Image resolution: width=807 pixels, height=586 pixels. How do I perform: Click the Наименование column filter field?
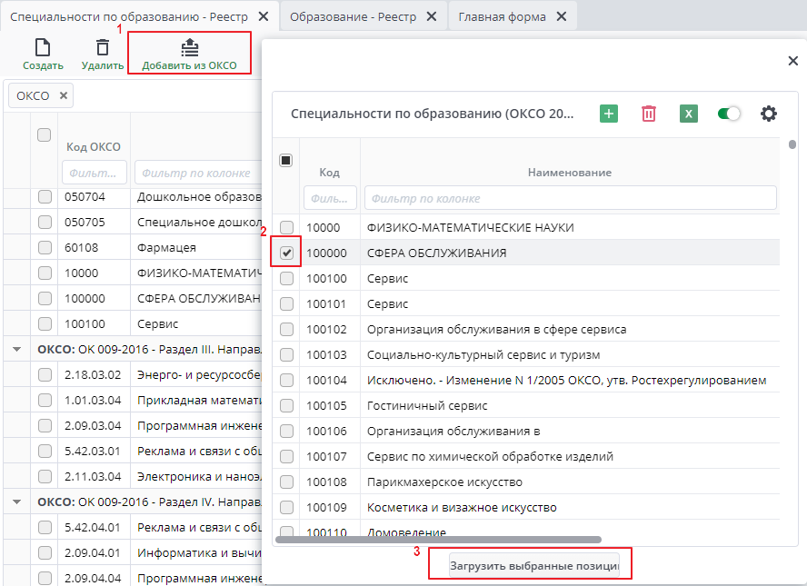click(x=570, y=198)
